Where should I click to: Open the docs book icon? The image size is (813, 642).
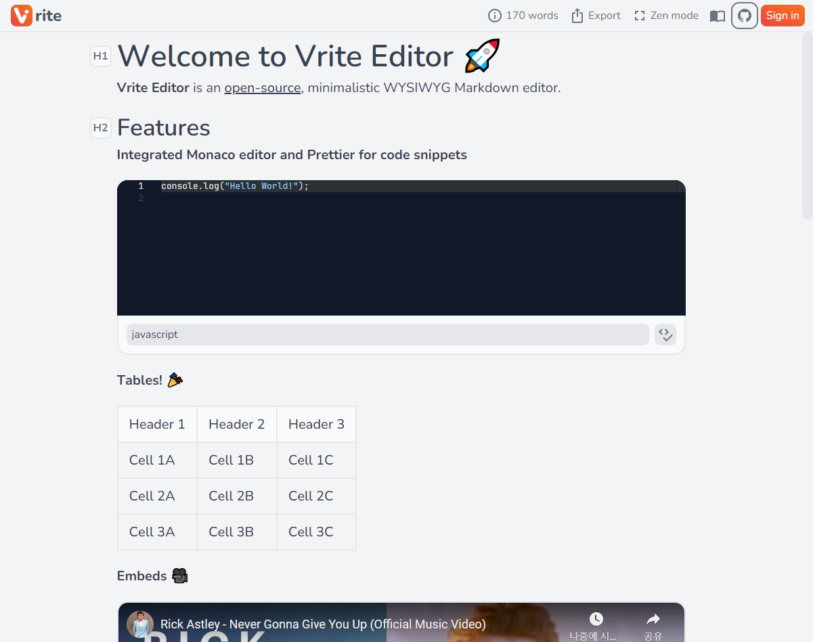(717, 16)
